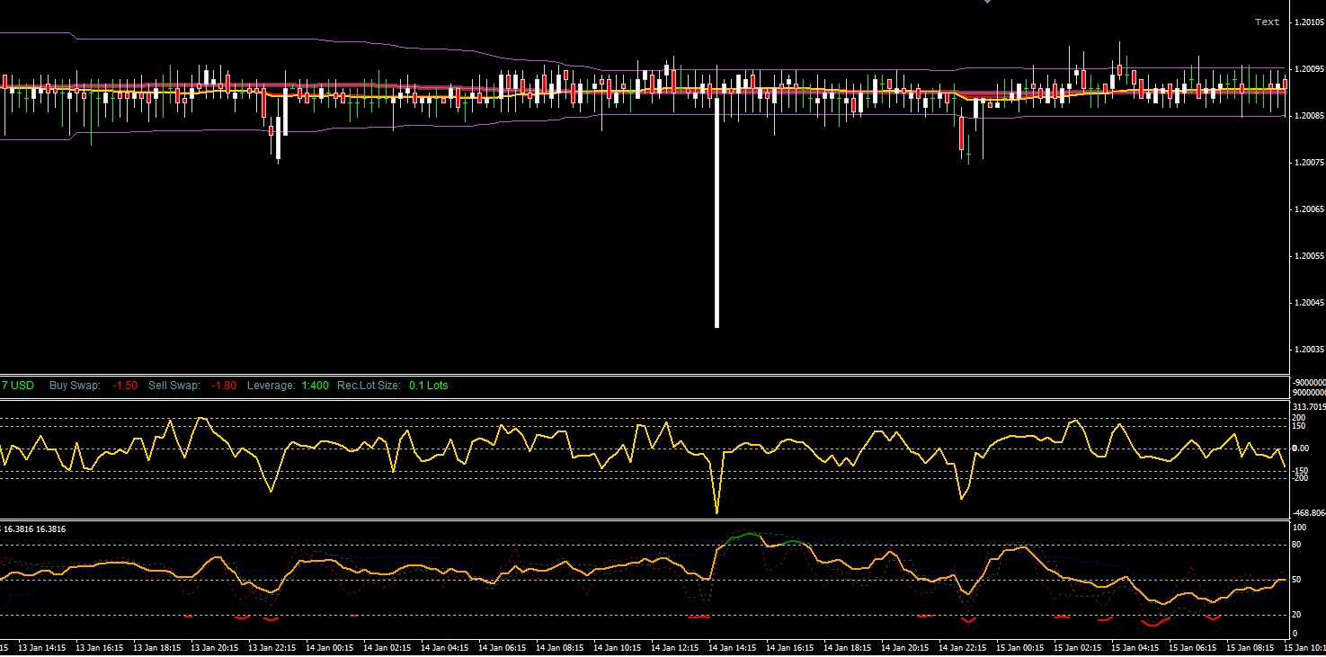The height and width of the screenshot is (657, 1326).
Task: Click the "14 Jan 20:15" time label
Action: point(905,647)
